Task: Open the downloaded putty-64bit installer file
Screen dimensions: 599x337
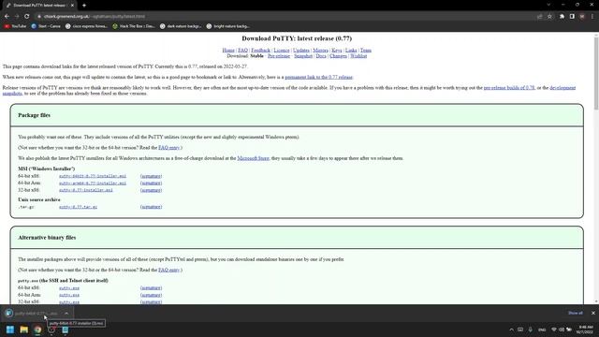Action: point(32,314)
